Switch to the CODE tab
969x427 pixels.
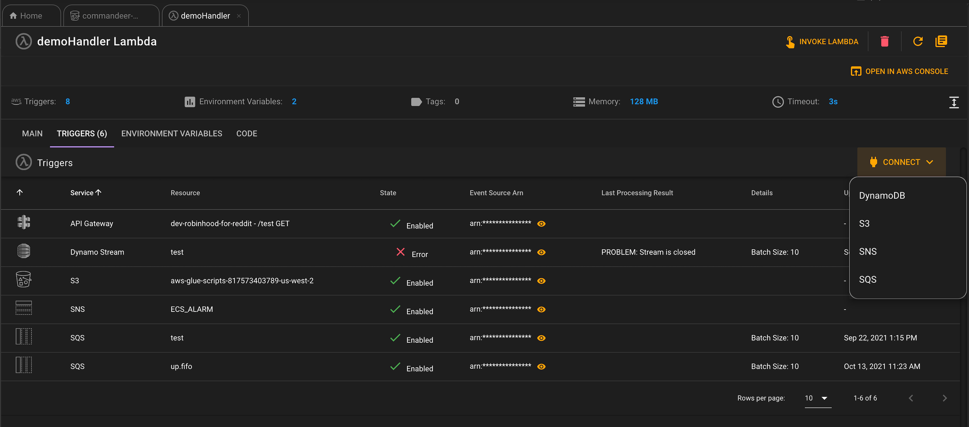pos(247,134)
